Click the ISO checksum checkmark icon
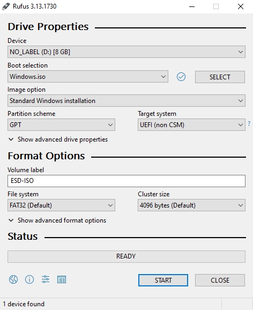Viewport: 253px width, 310px height. click(181, 77)
